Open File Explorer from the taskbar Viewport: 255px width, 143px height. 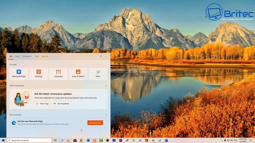pos(68,140)
